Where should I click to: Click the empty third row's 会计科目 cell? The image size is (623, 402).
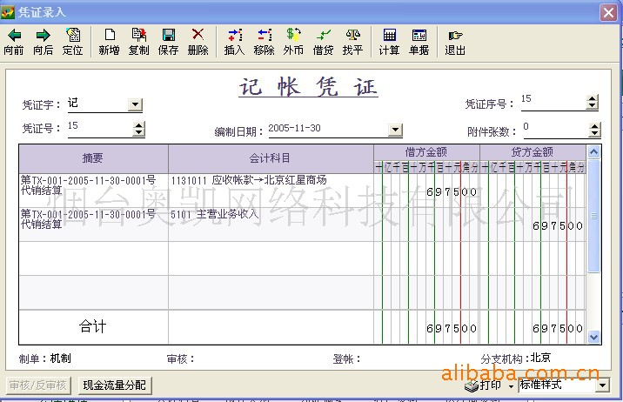pos(271,258)
